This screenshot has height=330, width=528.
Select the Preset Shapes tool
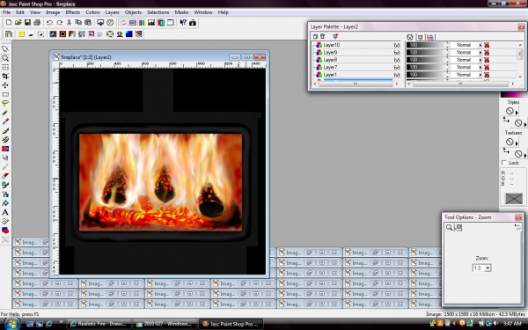pos(5,231)
